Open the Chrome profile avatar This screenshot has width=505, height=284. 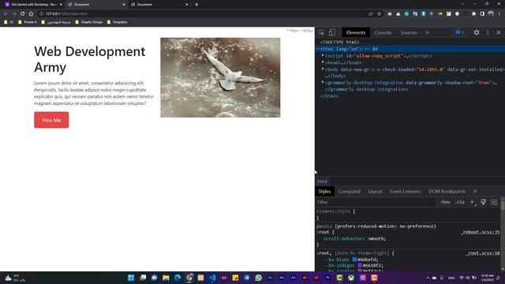[x=491, y=14]
